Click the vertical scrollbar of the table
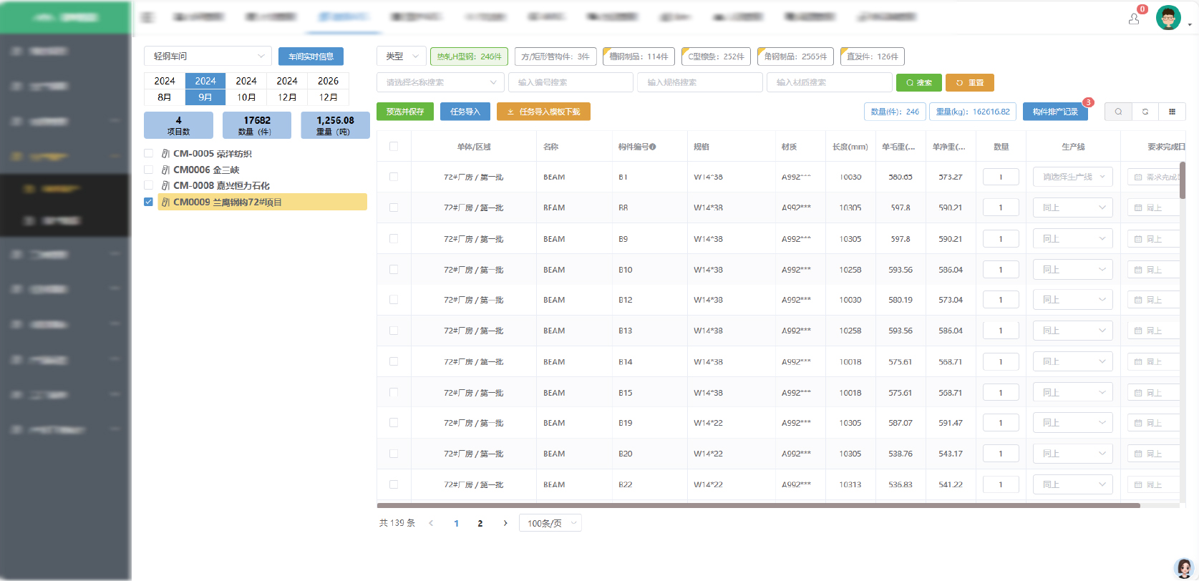 (x=1183, y=180)
